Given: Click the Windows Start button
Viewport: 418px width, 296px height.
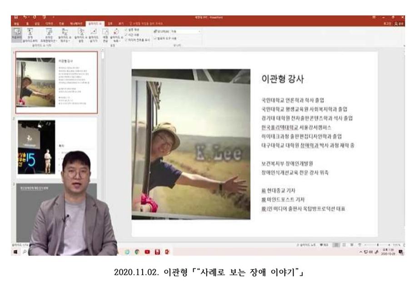Looking at the screenshot, I should pyautogui.click(x=15, y=250).
